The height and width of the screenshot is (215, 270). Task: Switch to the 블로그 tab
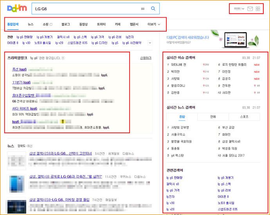point(66,24)
